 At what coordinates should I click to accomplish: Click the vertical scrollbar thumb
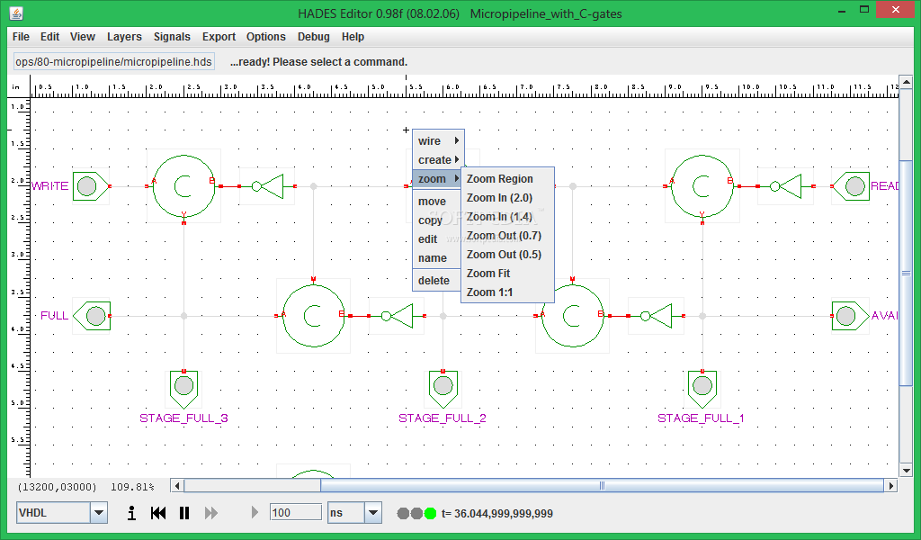click(x=906, y=273)
